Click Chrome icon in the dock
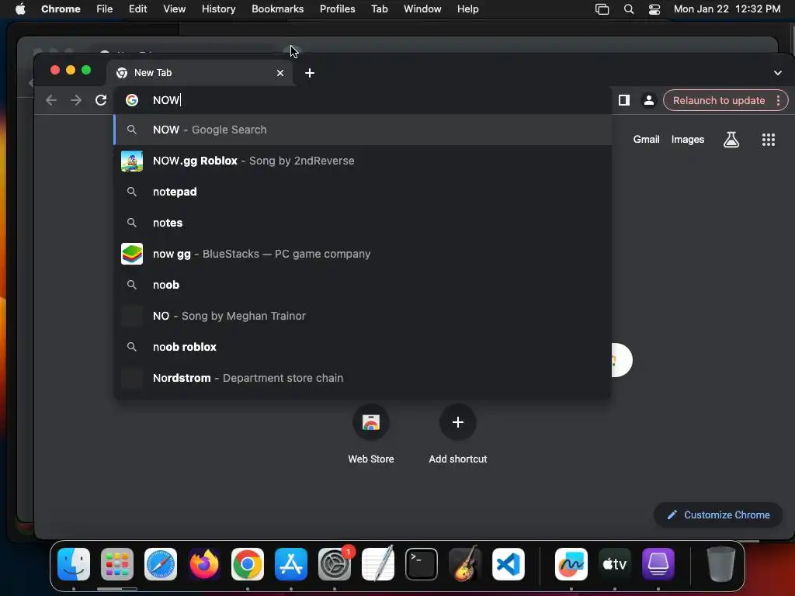The height and width of the screenshot is (596, 795). (x=248, y=564)
